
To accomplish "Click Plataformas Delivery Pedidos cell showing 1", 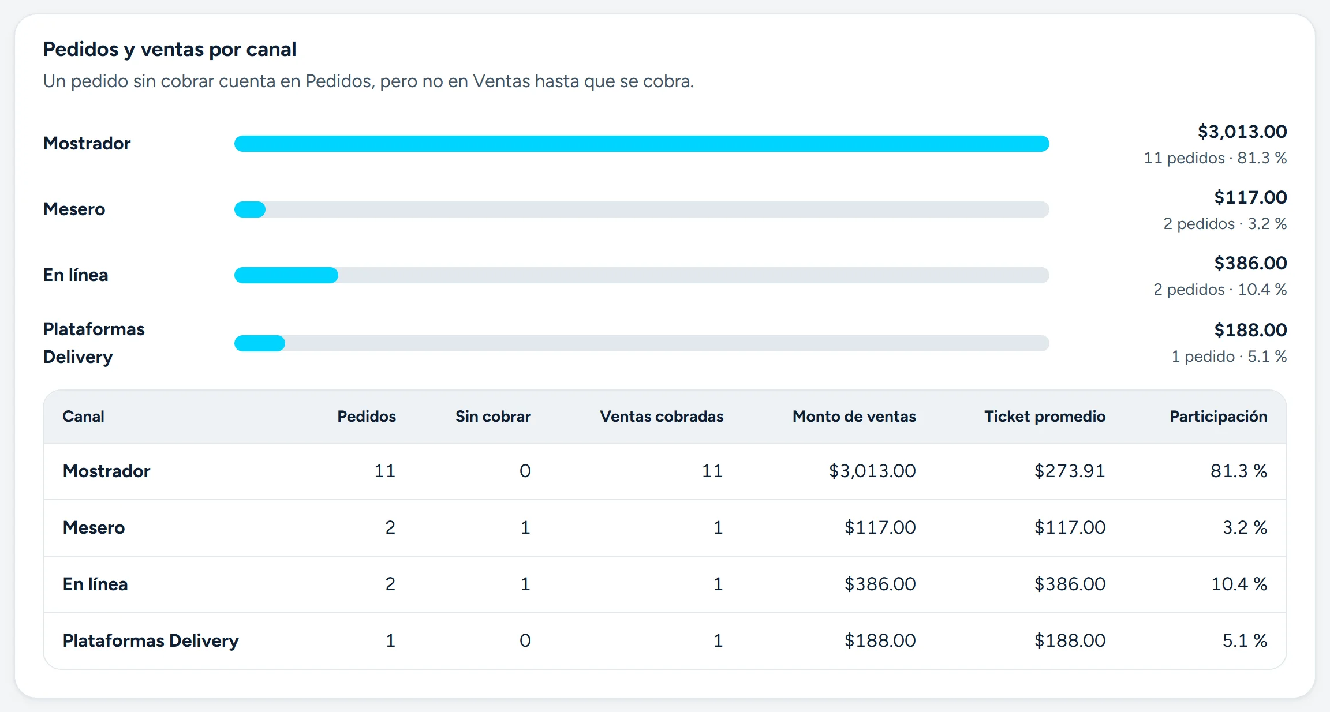I will (391, 641).
